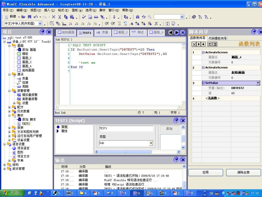Click the check syntax document icon
The height and width of the screenshot is (197, 262).
pos(174,24)
